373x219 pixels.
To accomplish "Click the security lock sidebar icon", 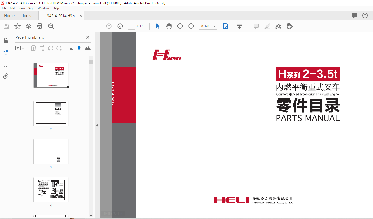I will [x=6, y=41].
